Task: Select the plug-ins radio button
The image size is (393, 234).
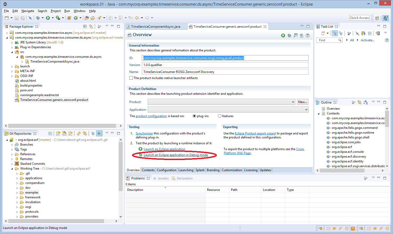Action: tap(194, 116)
